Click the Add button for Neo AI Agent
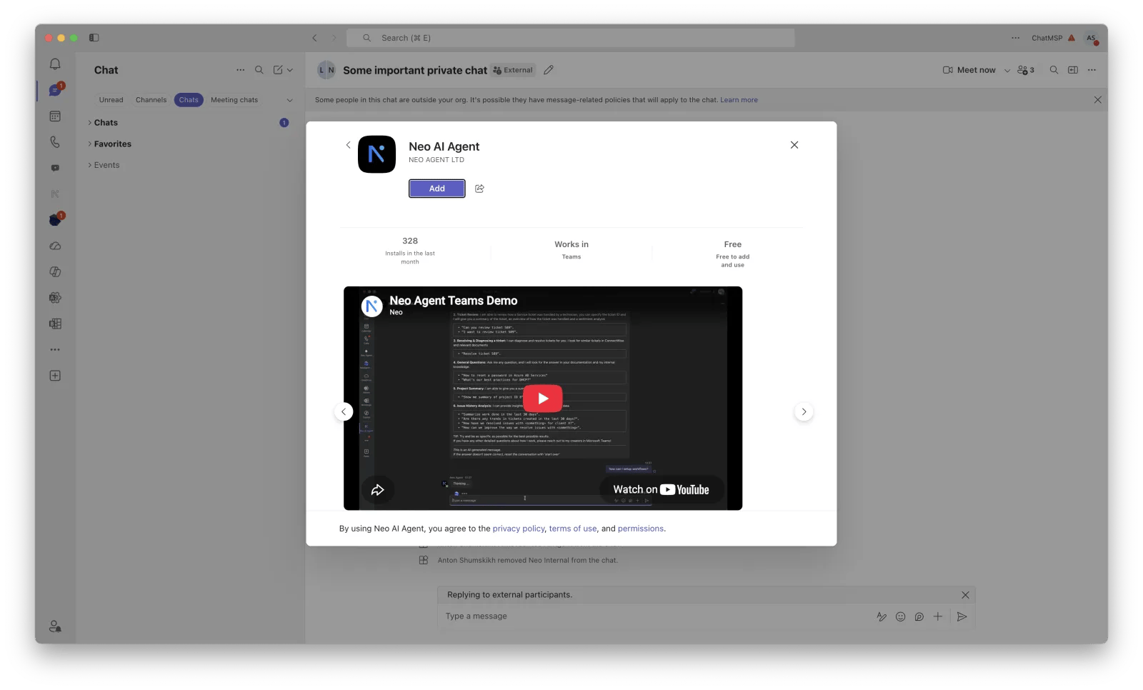Viewport: 1143px width, 690px height. [437, 189]
